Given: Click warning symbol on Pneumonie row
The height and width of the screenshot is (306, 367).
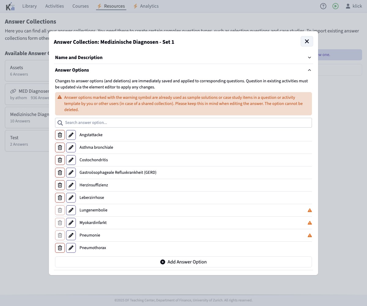Looking at the screenshot, I should point(310,235).
